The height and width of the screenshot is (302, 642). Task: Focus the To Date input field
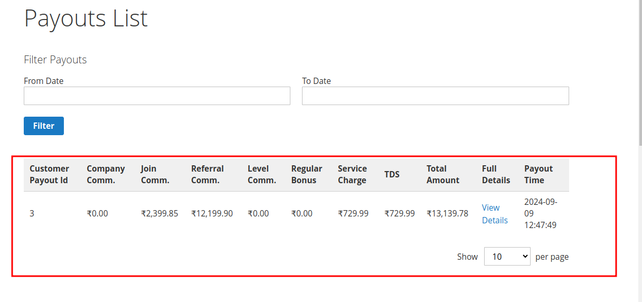(x=435, y=96)
